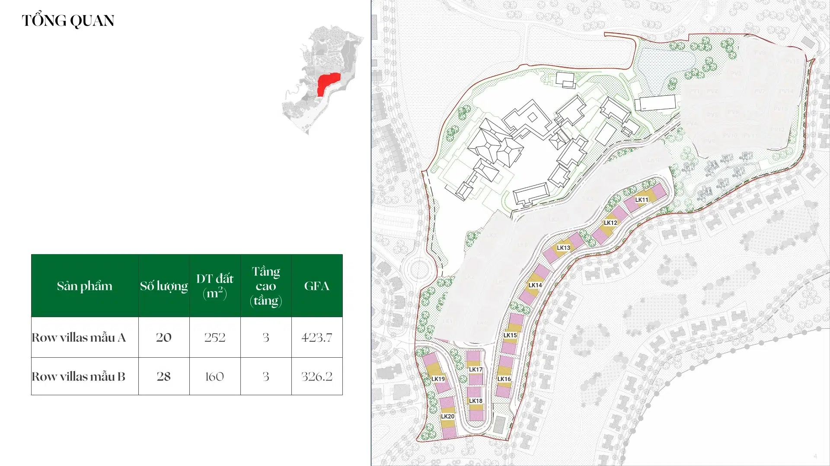This screenshot has width=830, height=466.
Task: Click the 423.7 GFA value cell
Action: [x=316, y=337]
